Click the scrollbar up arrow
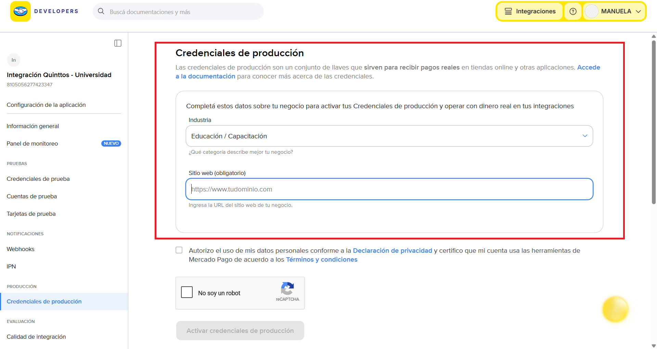Image resolution: width=657 pixels, height=349 pixels. [x=654, y=36]
